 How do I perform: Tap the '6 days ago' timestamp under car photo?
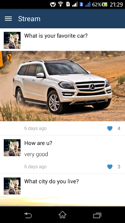click(36, 128)
